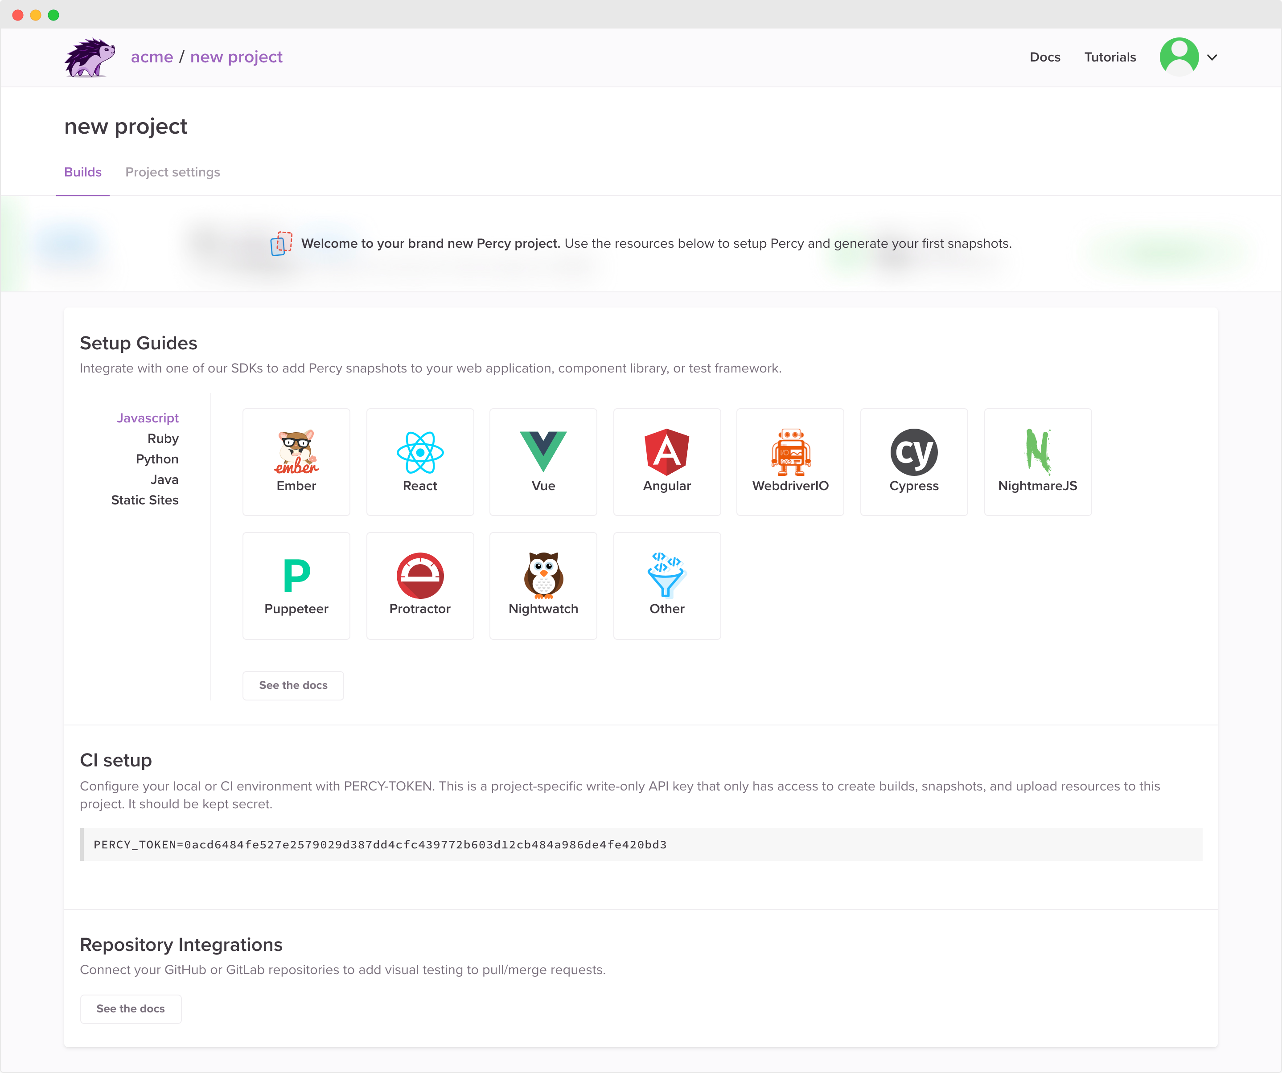Switch to the Project settings tab

point(172,172)
